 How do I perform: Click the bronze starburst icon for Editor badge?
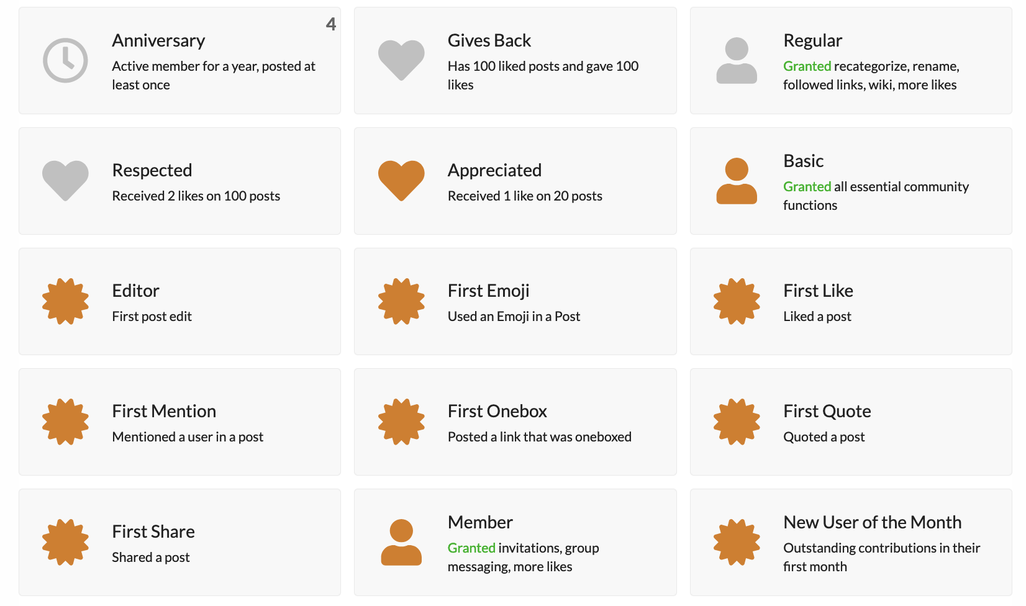pyautogui.click(x=65, y=301)
